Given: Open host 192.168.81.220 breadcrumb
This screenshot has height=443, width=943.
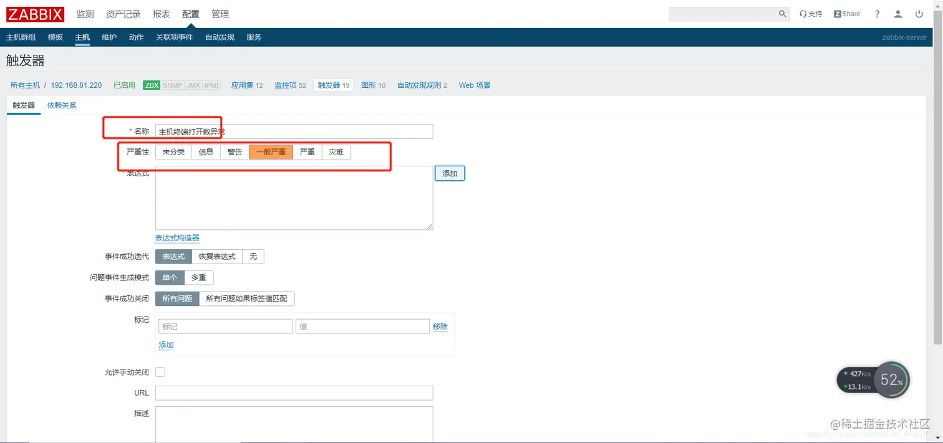Looking at the screenshot, I should click(76, 85).
